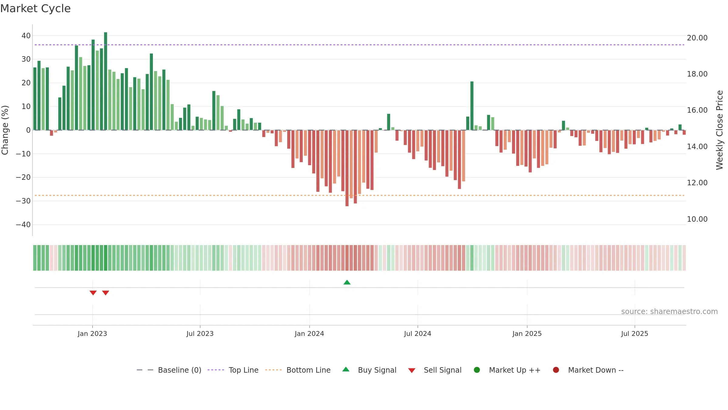Click the second red Sell Signal marker after Jan 2023

click(x=106, y=293)
